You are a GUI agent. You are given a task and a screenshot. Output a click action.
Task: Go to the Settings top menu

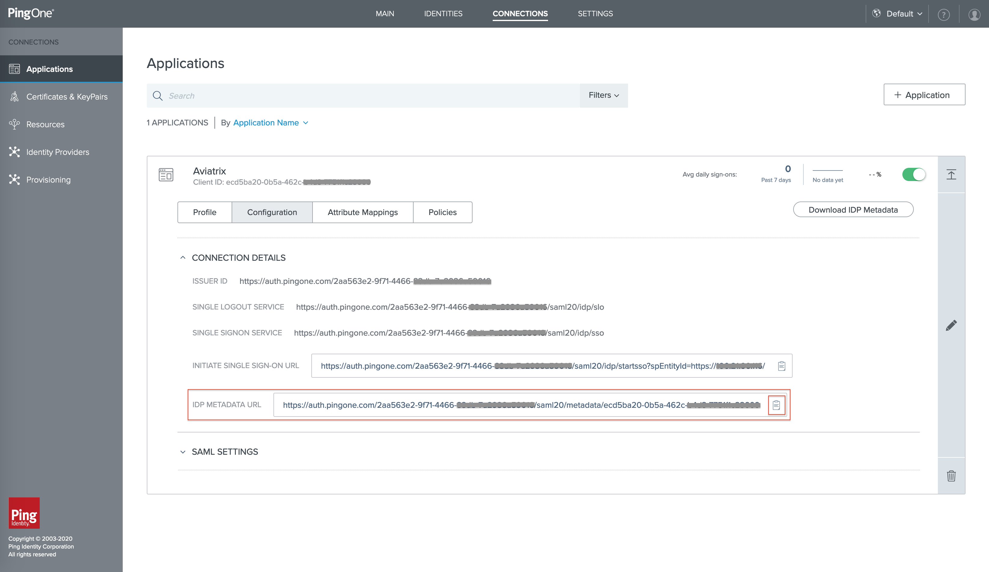pyautogui.click(x=595, y=14)
